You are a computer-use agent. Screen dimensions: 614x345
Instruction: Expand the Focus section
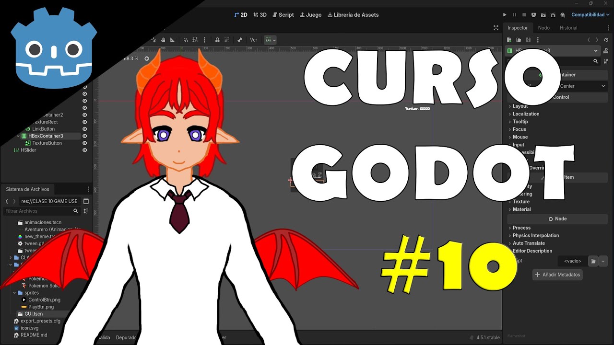click(x=519, y=129)
